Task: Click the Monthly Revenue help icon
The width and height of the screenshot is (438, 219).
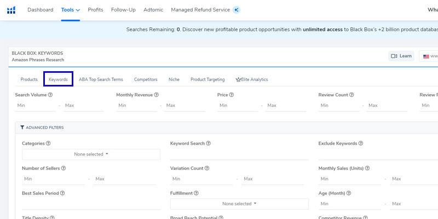Action: [157, 95]
